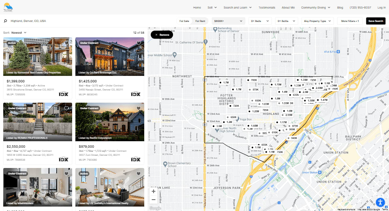Click the 940K map price marker

point(292,138)
